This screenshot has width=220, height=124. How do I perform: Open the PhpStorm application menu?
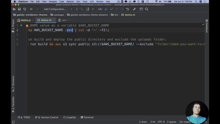click(23, 1)
